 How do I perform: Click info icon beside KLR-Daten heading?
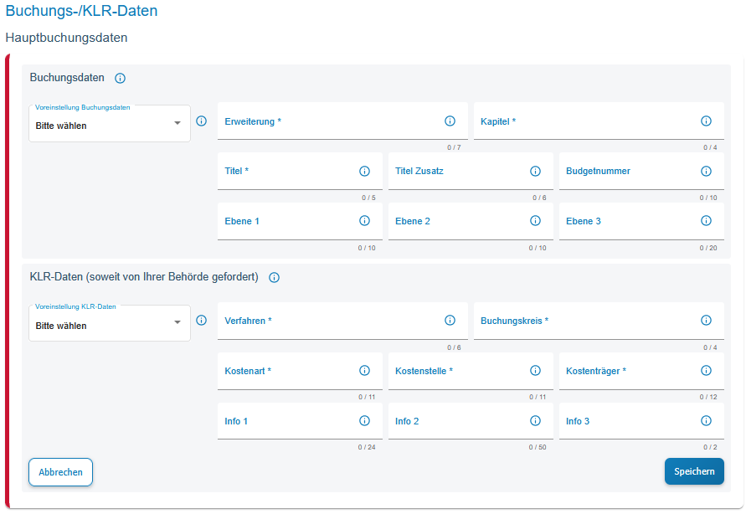[274, 278]
